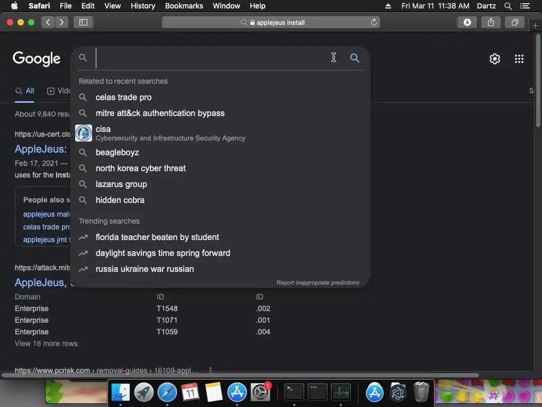Image resolution: width=542 pixels, height=407 pixels.
Task: Select trending 'daylight savings time spring forward'
Action: pyautogui.click(x=221, y=253)
